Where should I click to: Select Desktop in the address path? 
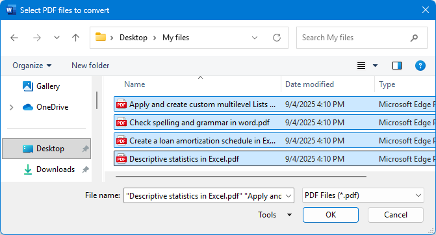133,38
